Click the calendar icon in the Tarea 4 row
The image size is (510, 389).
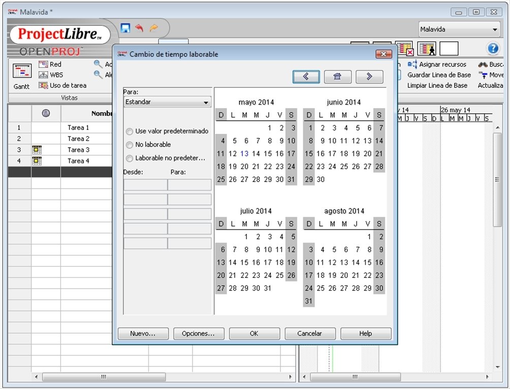(x=37, y=161)
